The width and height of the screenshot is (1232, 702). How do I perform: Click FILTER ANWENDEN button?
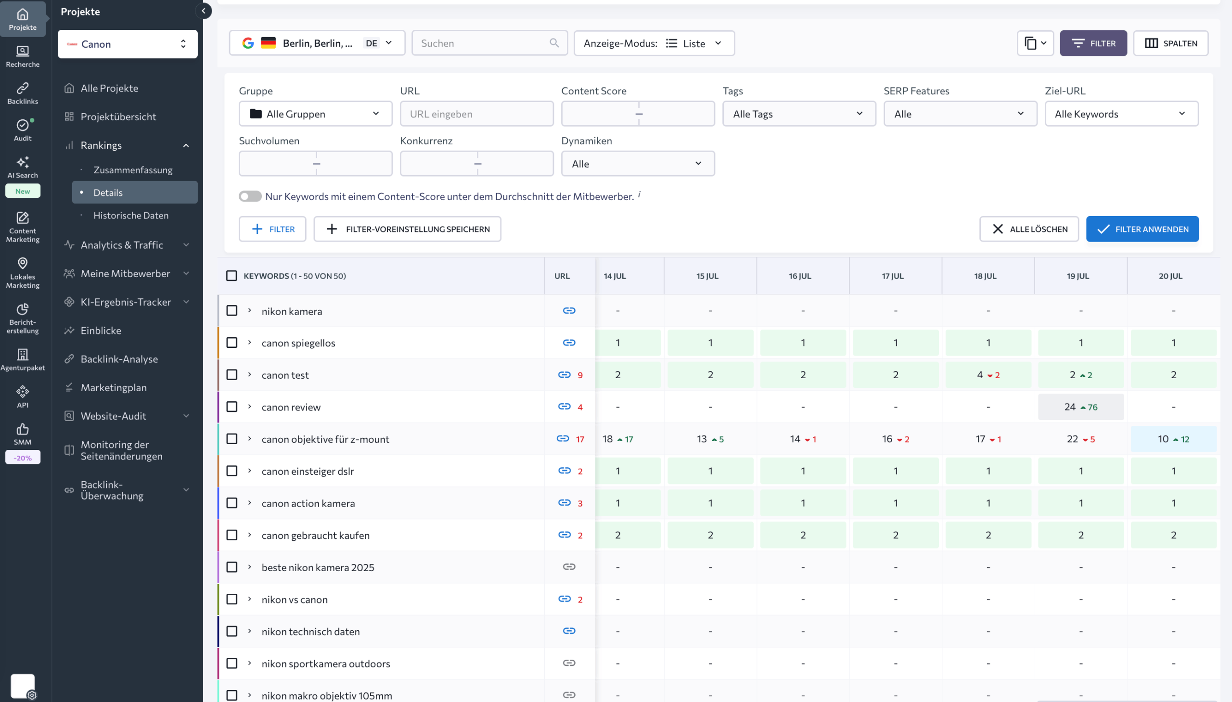1142,229
